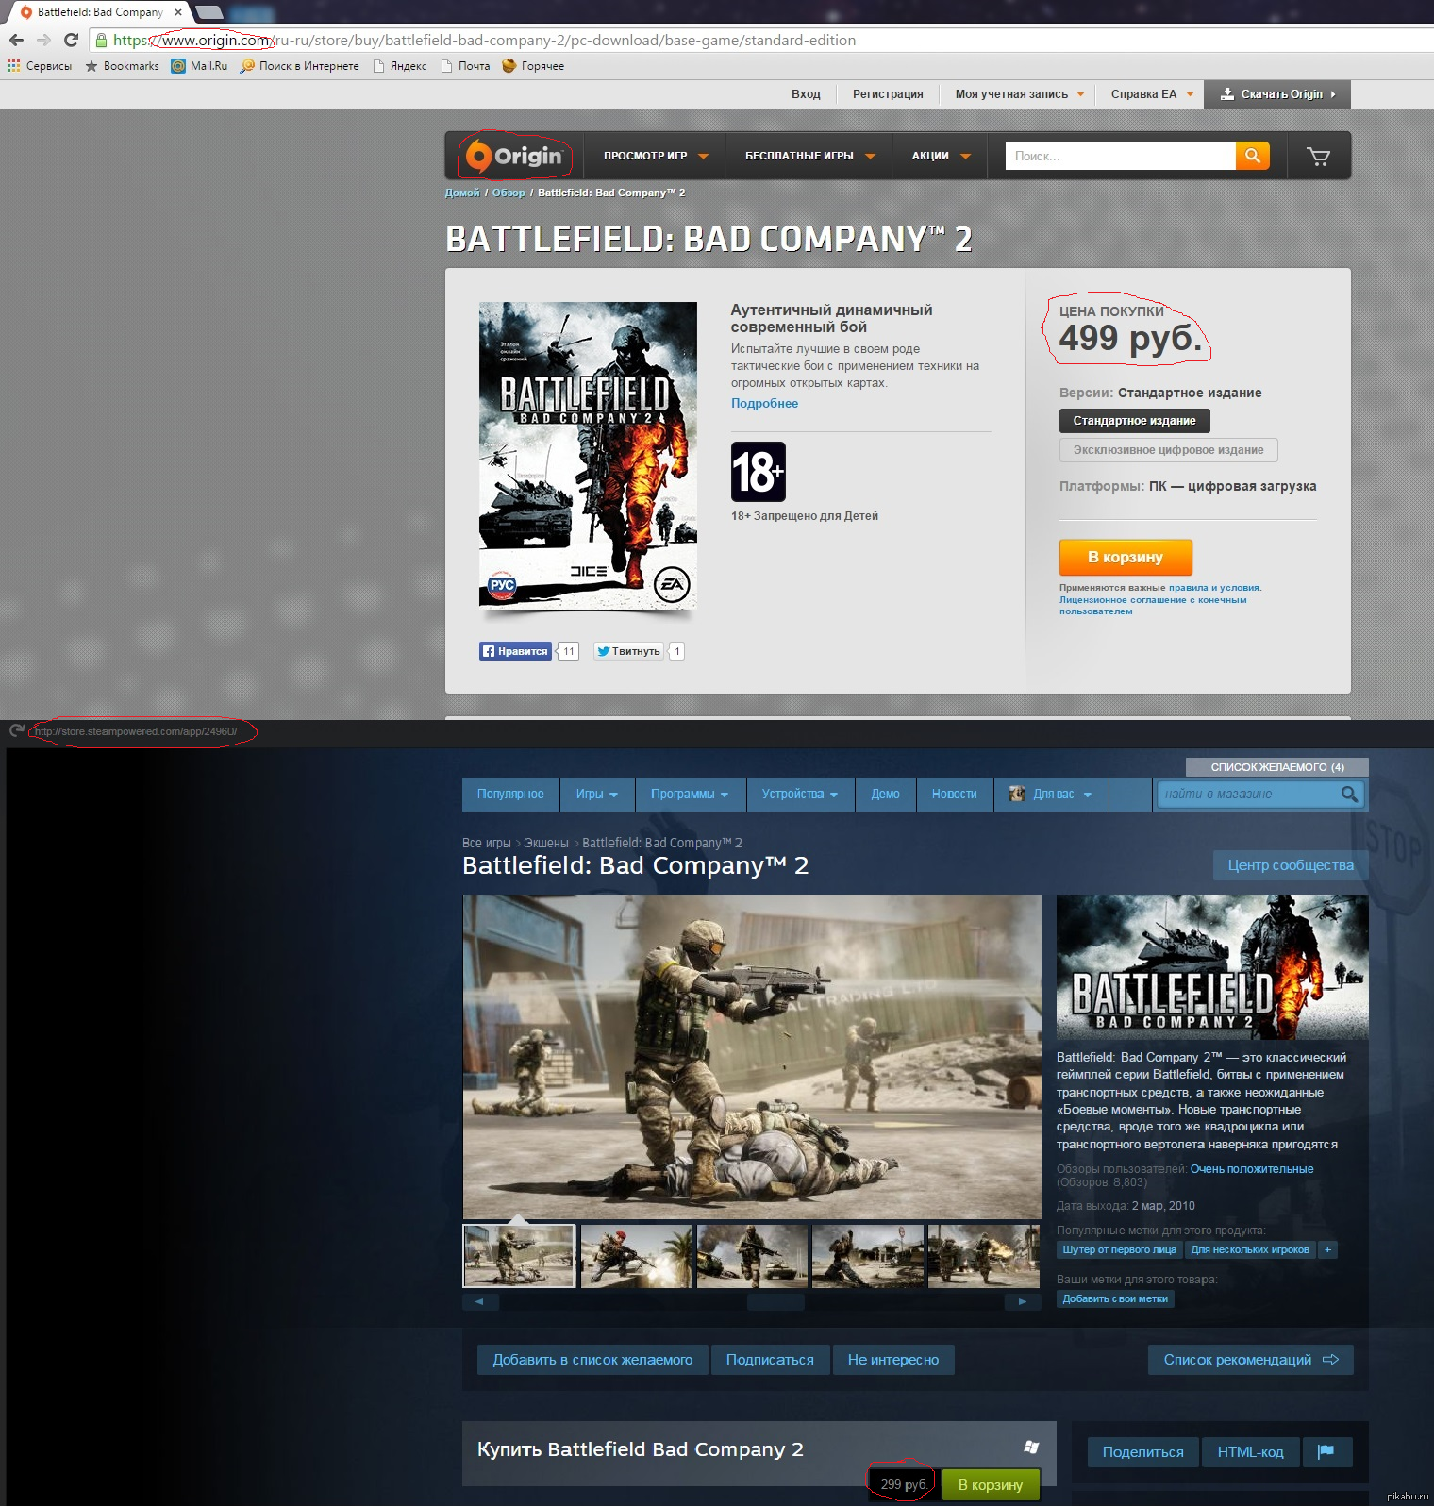Open Центр сообщества
This screenshot has height=1507, width=1434.
coord(1291,865)
